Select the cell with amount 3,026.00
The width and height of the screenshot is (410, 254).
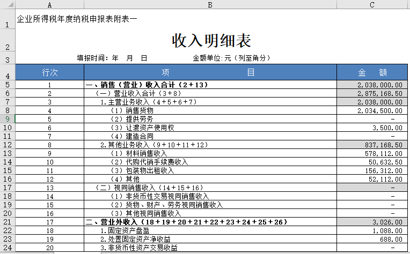click(x=372, y=222)
